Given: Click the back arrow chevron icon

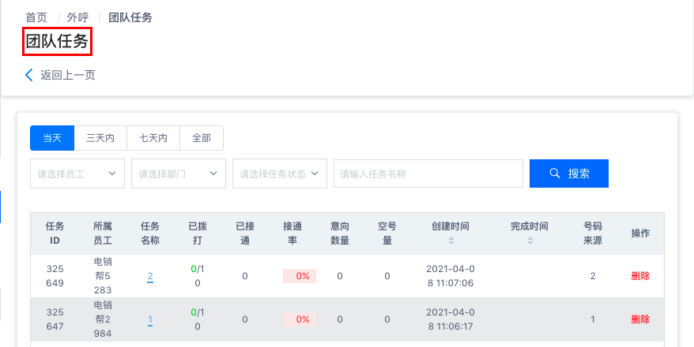Looking at the screenshot, I should (28, 75).
